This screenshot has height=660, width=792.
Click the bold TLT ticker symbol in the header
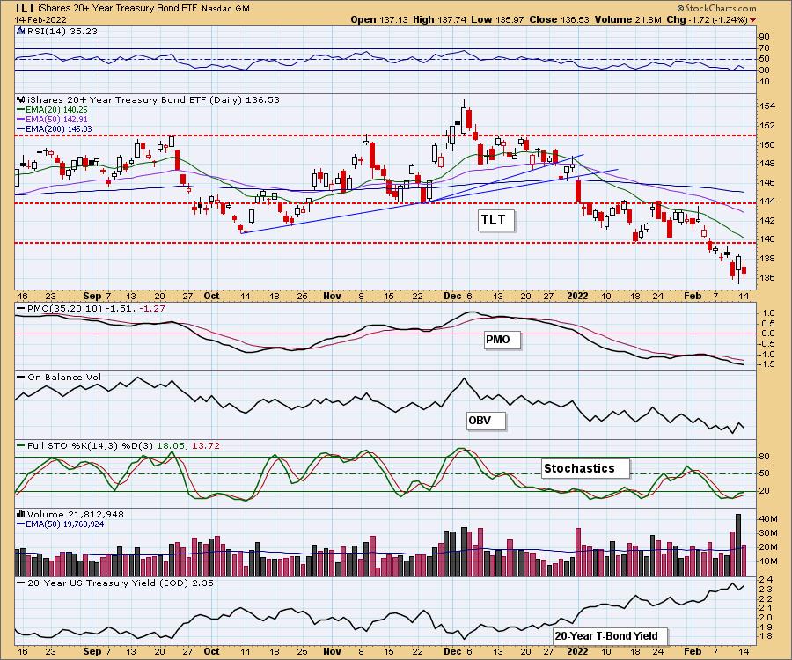click(25, 8)
